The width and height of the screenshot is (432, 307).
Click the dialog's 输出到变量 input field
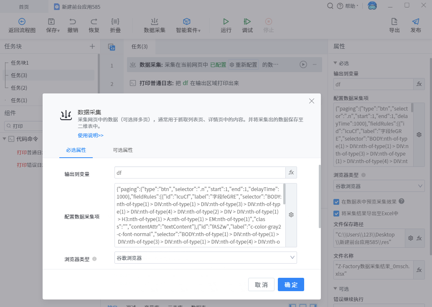pyautogui.click(x=200, y=173)
